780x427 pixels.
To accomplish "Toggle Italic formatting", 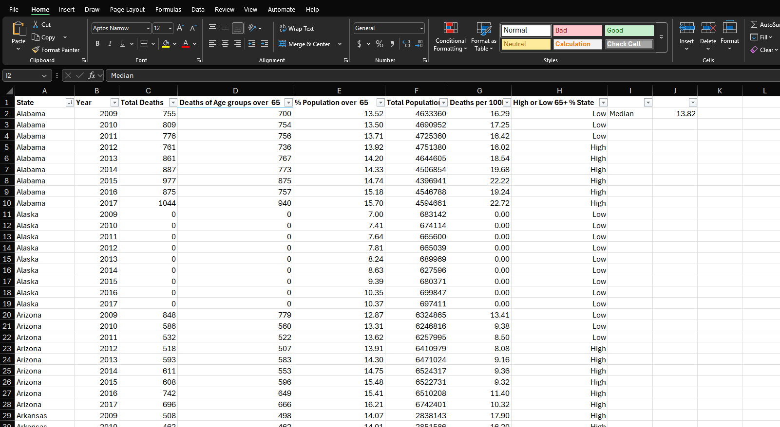I will click(110, 44).
